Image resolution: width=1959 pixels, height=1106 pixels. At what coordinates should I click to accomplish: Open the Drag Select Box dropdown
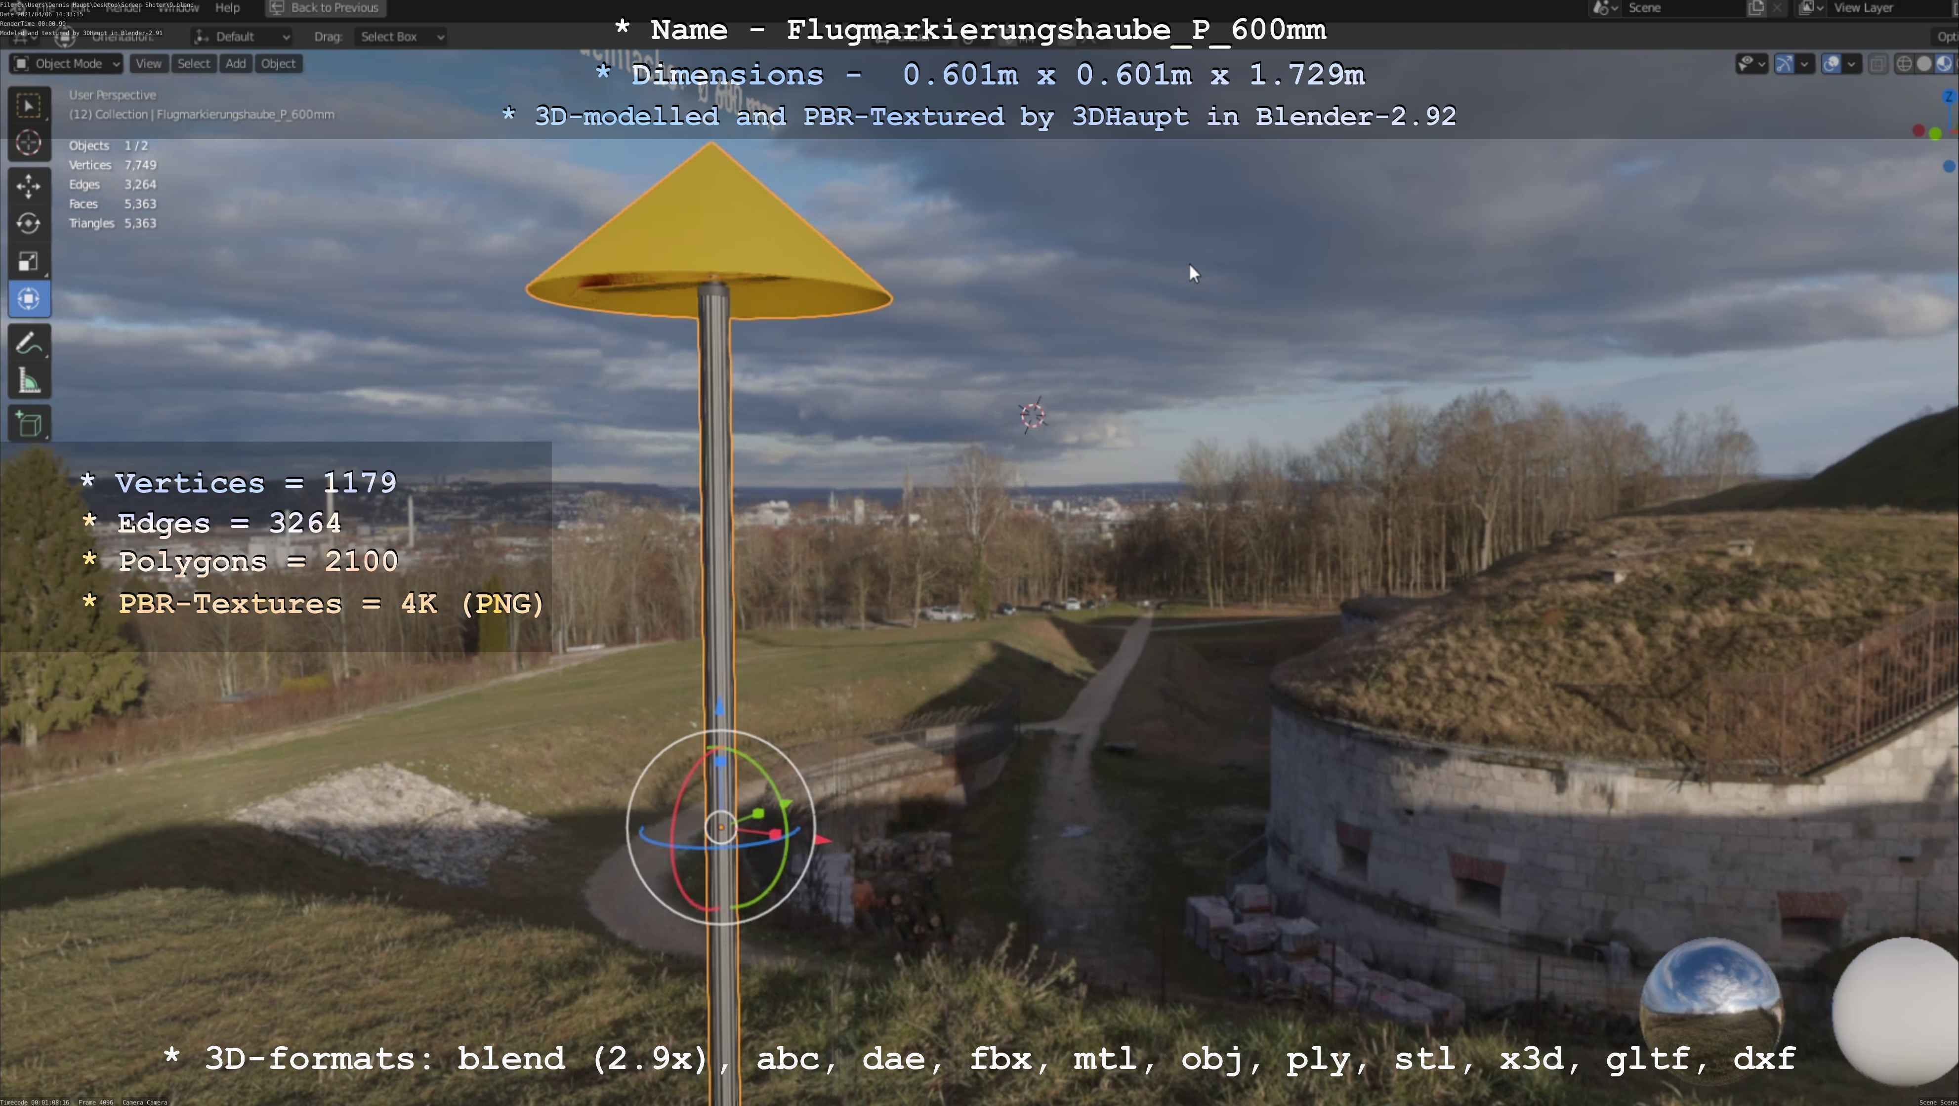pyautogui.click(x=400, y=37)
